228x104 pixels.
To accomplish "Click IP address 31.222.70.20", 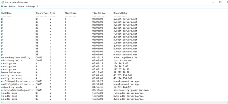I will tap(121, 72).
